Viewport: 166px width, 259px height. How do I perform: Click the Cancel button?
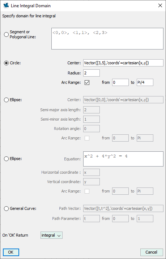pos(152,252)
